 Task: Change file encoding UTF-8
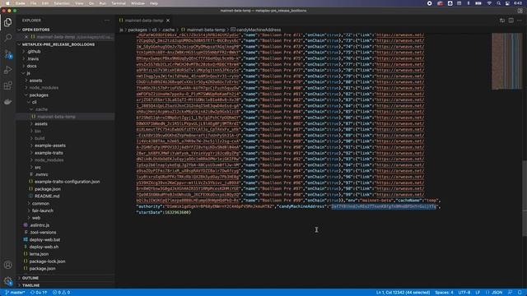click(464, 293)
